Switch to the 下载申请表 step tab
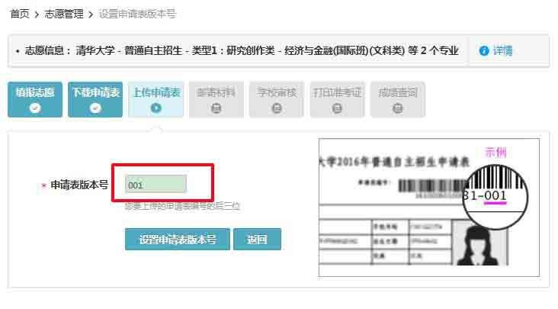 [95, 99]
